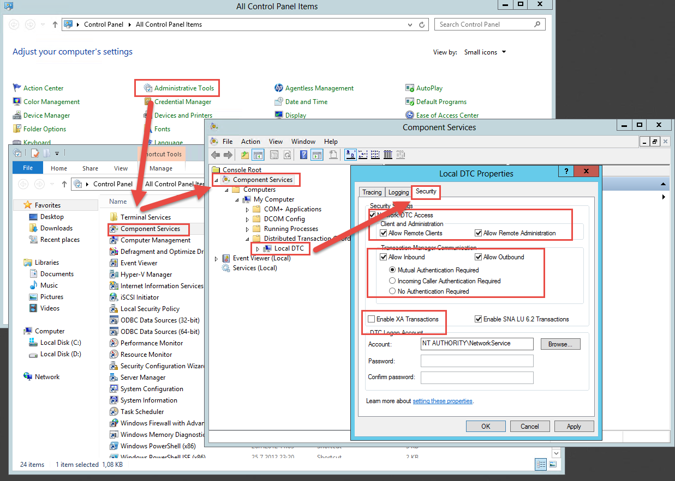The height and width of the screenshot is (481, 675).
Task: Open the View by Small icons dropdown
Action: 486,52
